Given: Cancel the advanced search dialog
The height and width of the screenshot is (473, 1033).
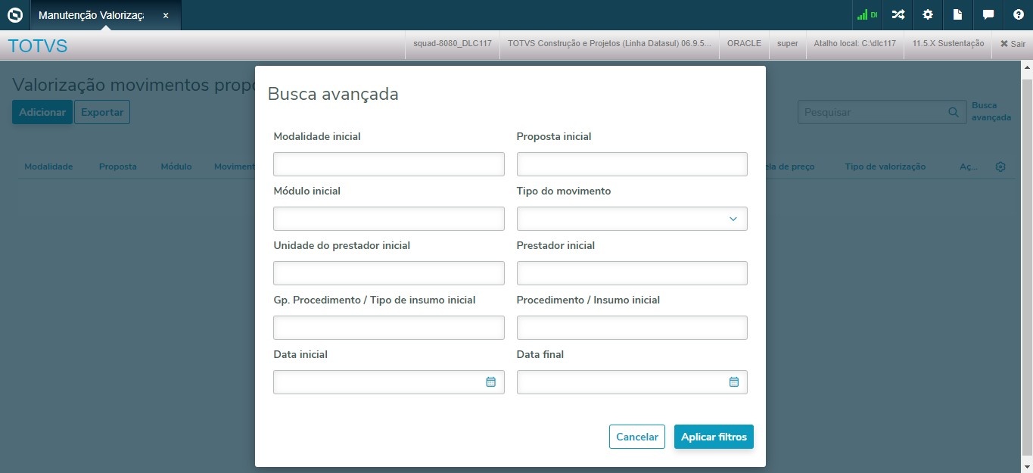Looking at the screenshot, I should 637,437.
